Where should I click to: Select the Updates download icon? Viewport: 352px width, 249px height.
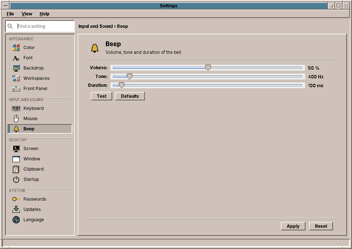click(16, 209)
